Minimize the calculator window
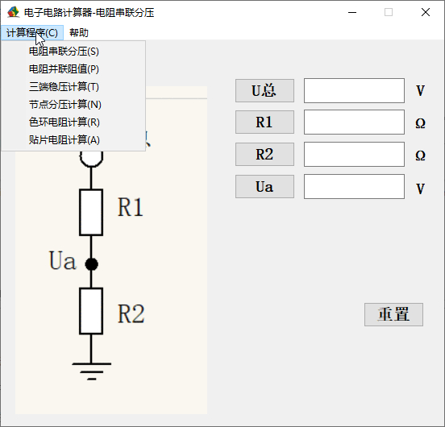This screenshot has height=427, width=445. [352, 12]
